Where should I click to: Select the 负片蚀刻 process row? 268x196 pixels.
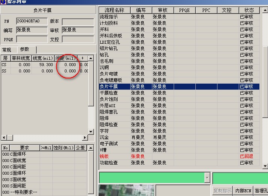click(179, 99)
